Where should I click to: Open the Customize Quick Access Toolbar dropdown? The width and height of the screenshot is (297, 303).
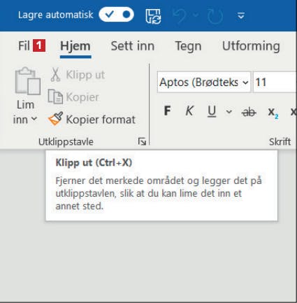point(241,16)
